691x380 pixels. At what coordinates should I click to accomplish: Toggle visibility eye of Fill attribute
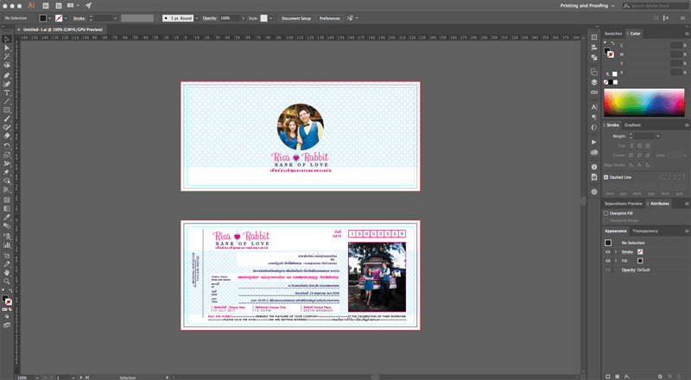point(608,261)
